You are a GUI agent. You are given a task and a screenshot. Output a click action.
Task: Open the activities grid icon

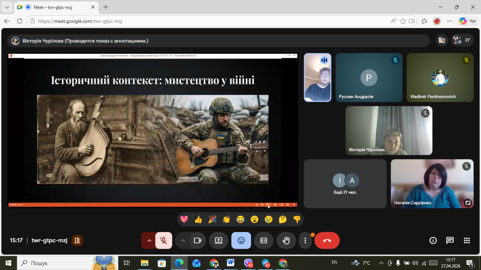coord(467,241)
